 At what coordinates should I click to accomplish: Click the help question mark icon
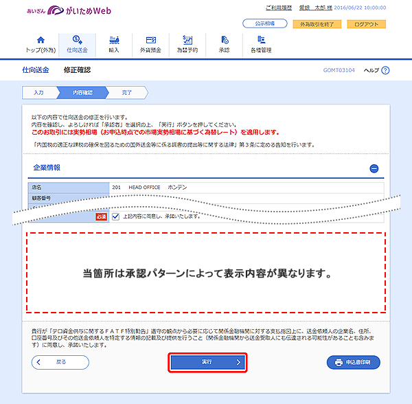coord(385,71)
